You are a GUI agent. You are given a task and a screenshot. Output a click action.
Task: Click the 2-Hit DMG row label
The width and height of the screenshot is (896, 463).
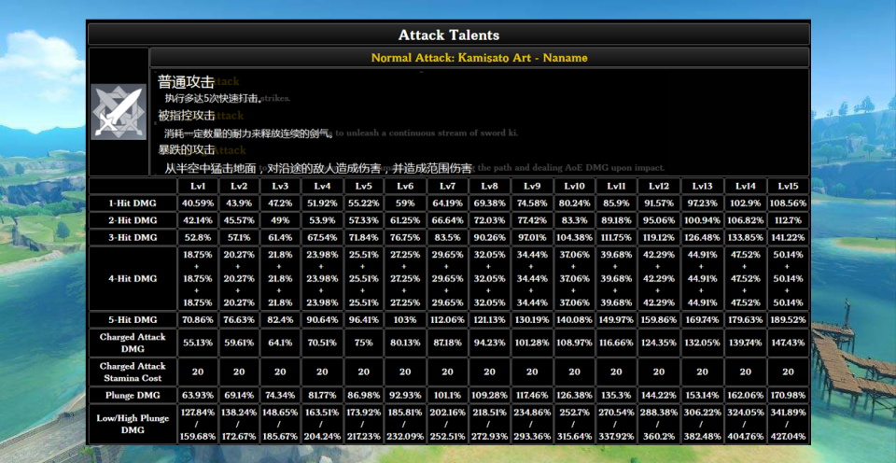[133, 220]
